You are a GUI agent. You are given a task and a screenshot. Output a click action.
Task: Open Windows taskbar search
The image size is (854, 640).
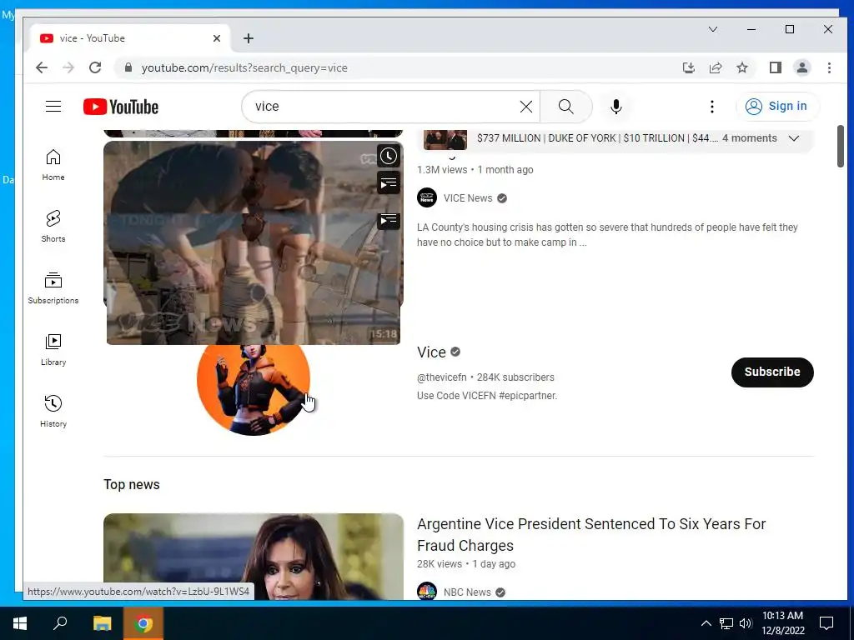(60, 623)
